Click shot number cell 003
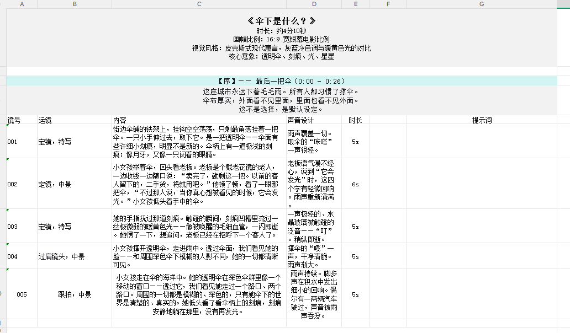The height and width of the screenshot is (333, 570). [22, 227]
